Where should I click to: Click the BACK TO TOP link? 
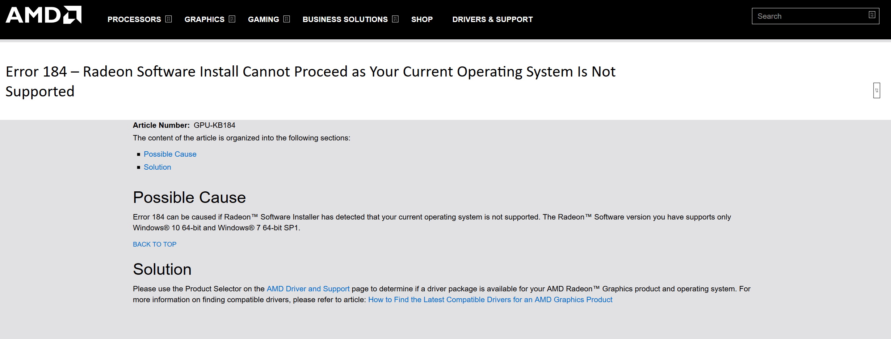pos(155,244)
